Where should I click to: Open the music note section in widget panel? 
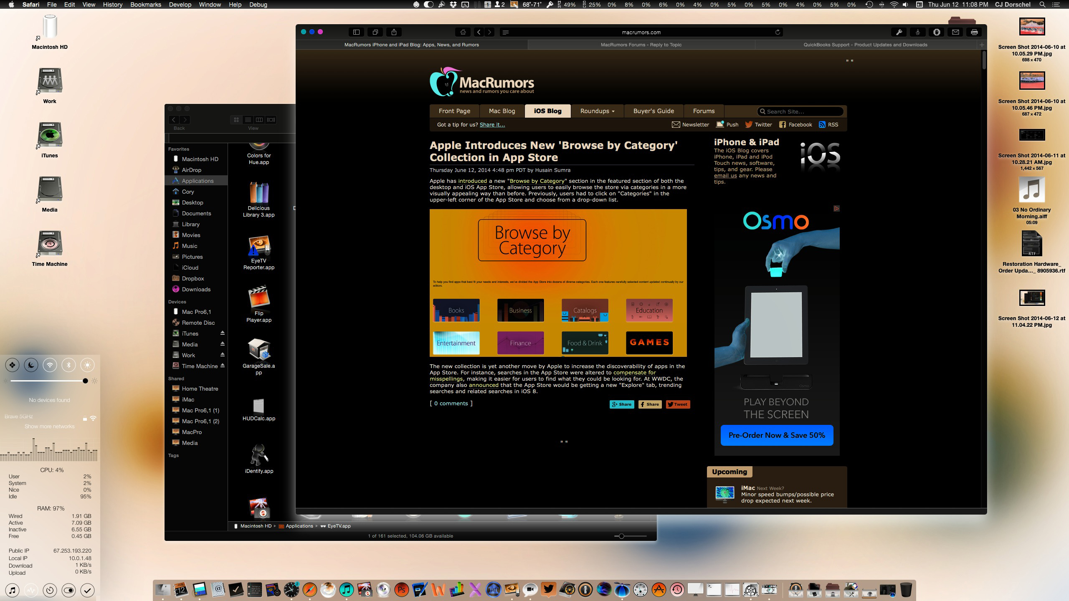(x=12, y=590)
